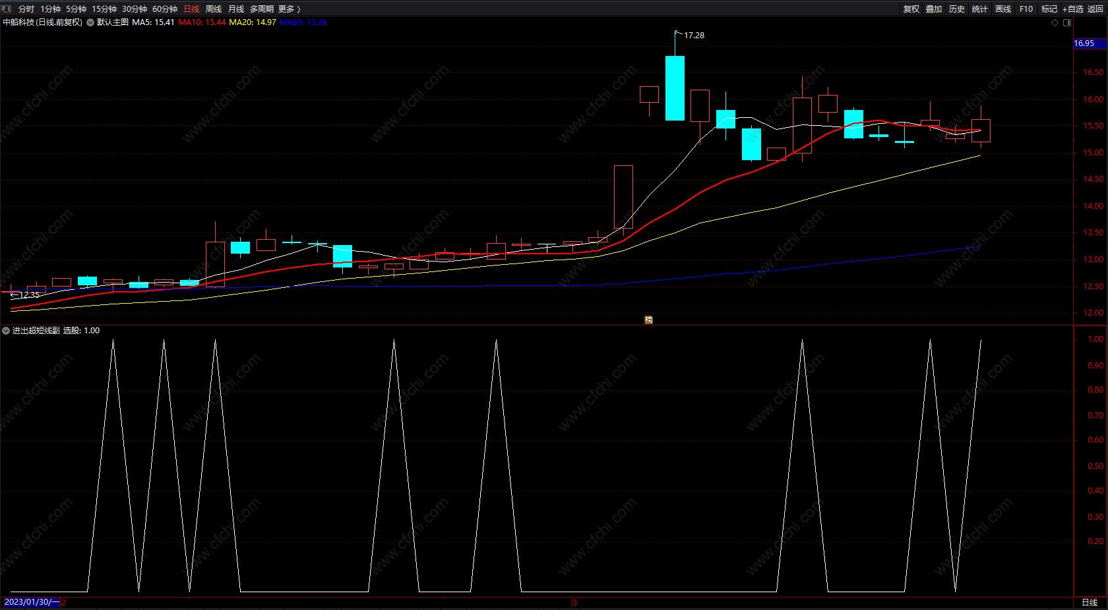Click the 榜 ranking marker on the chart

pyautogui.click(x=648, y=319)
